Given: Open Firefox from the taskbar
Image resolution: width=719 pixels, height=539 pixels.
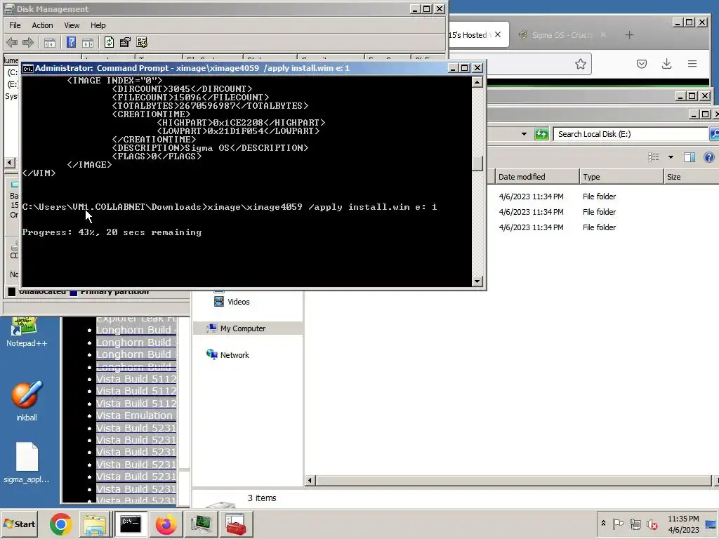Looking at the screenshot, I should click(166, 524).
